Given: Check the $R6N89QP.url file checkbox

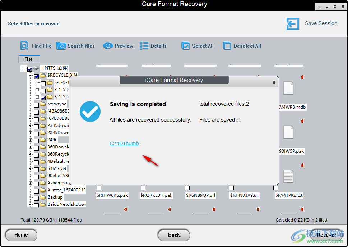Looking at the screenshot, I should (187, 188).
